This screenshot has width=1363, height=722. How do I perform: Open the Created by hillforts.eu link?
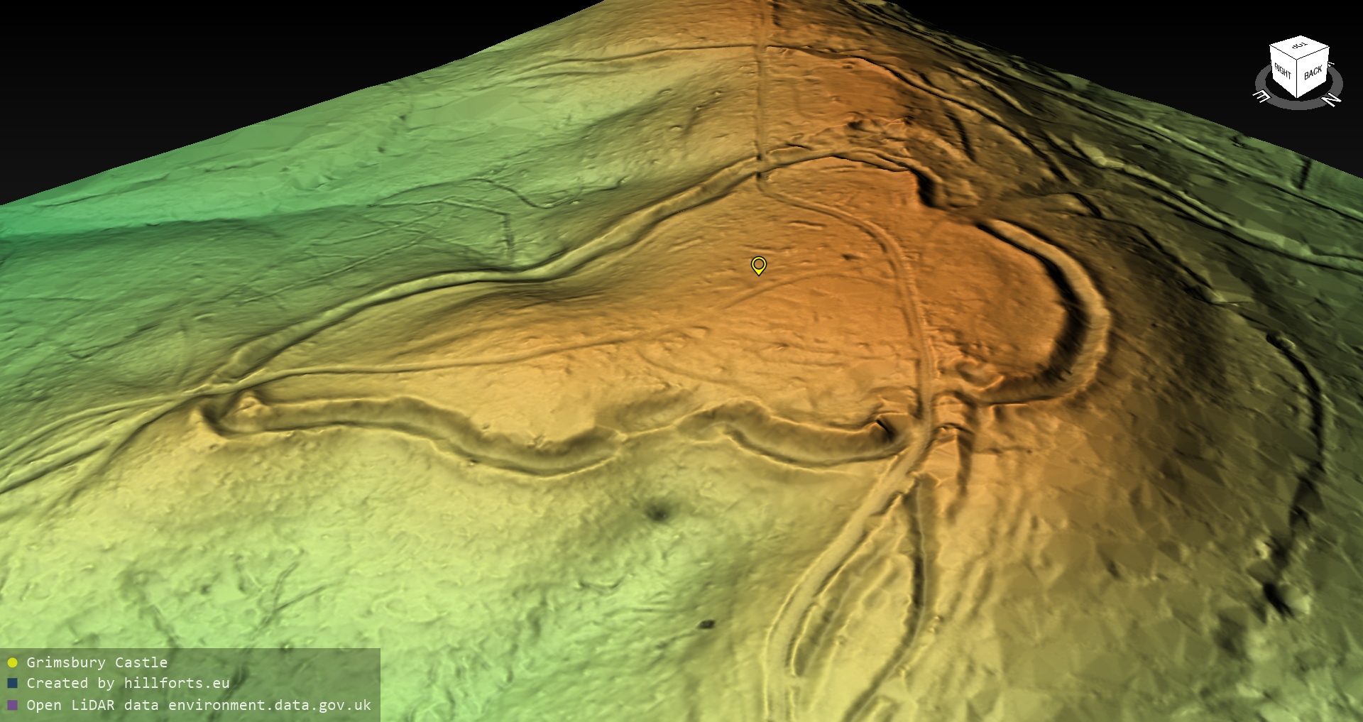tap(128, 683)
